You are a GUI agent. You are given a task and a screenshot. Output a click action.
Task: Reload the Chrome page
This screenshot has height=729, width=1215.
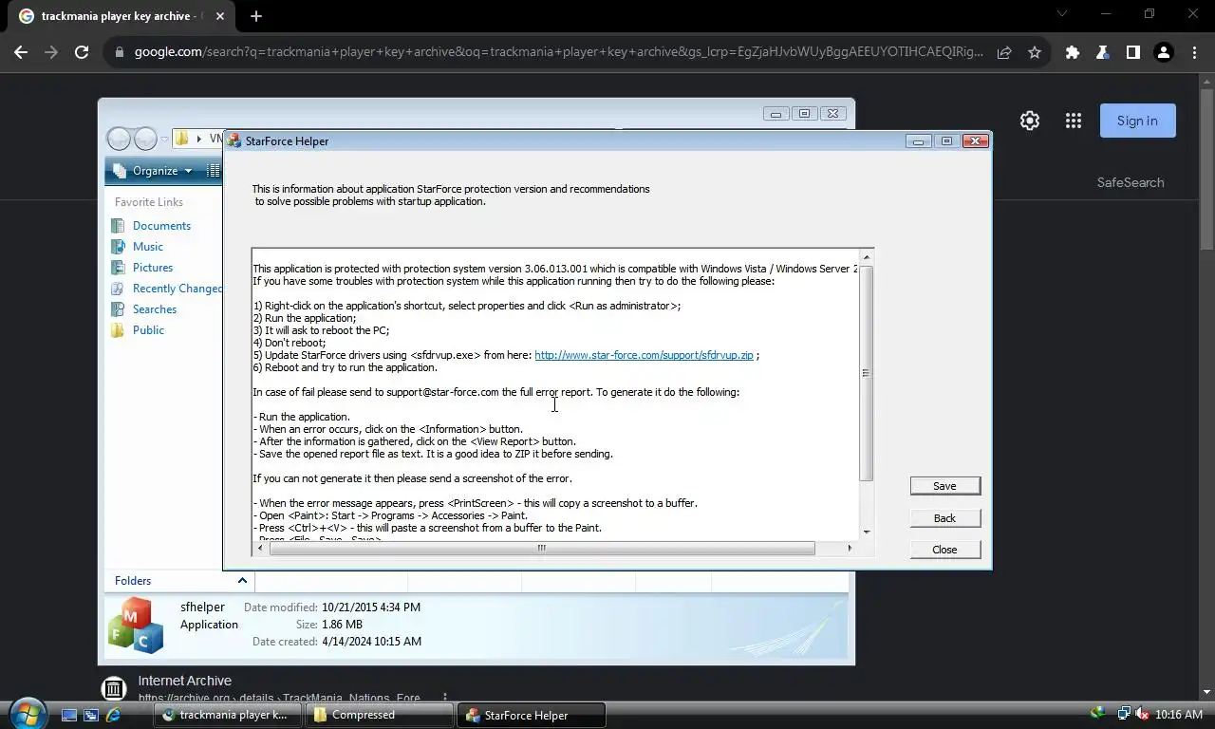pos(82,52)
